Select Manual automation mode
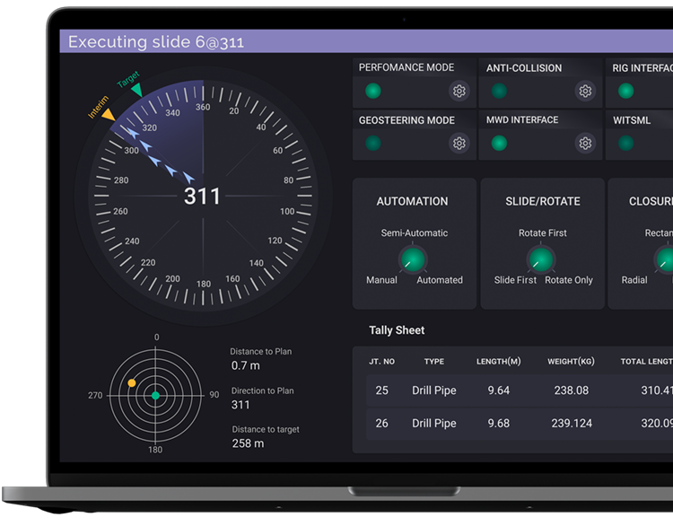 click(x=381, y=280)
